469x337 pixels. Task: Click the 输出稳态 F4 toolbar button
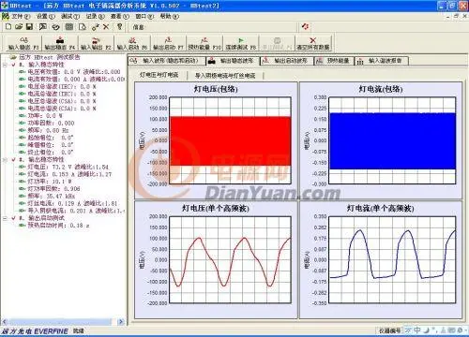pyautogui.click(x=60, y=43)
